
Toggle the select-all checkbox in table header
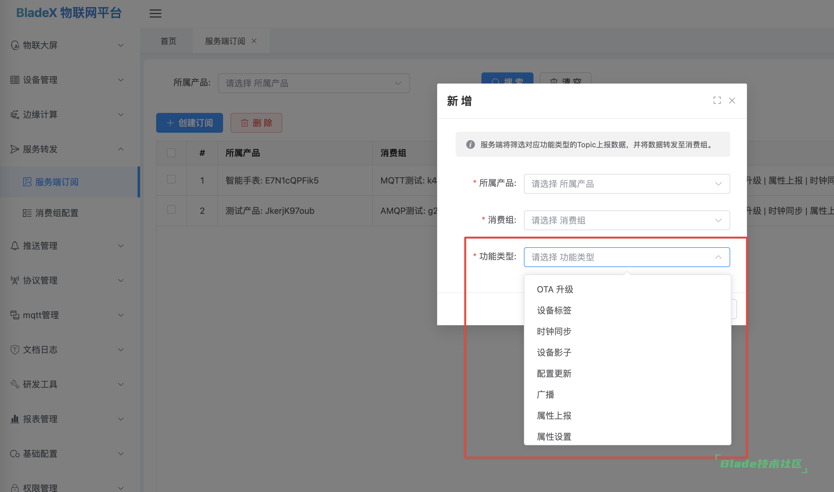click(171, 153)
